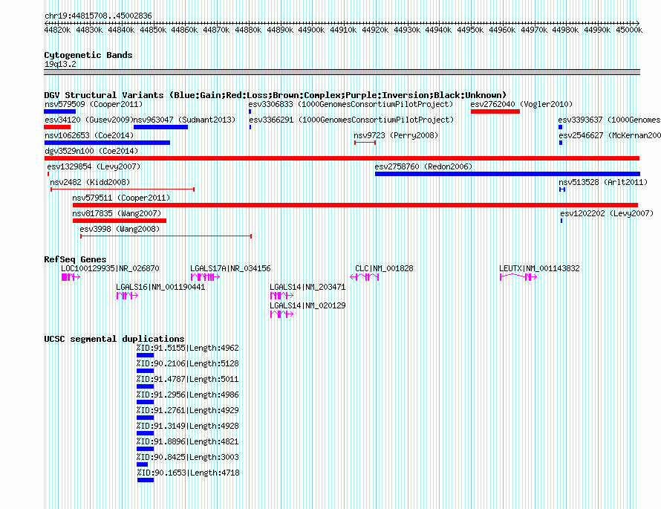
Task: Select duplication bar %ID:91.2956 Length:4986
Action: pyautogui.click(x=145, y=402)
